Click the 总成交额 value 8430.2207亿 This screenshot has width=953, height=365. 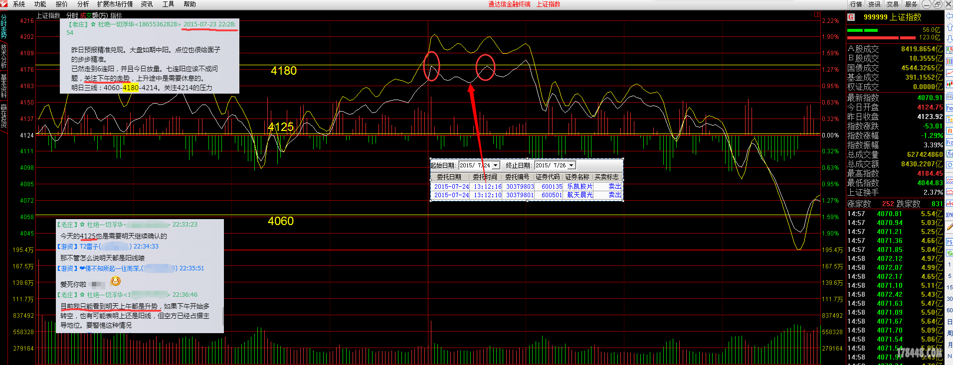[922, 164]
